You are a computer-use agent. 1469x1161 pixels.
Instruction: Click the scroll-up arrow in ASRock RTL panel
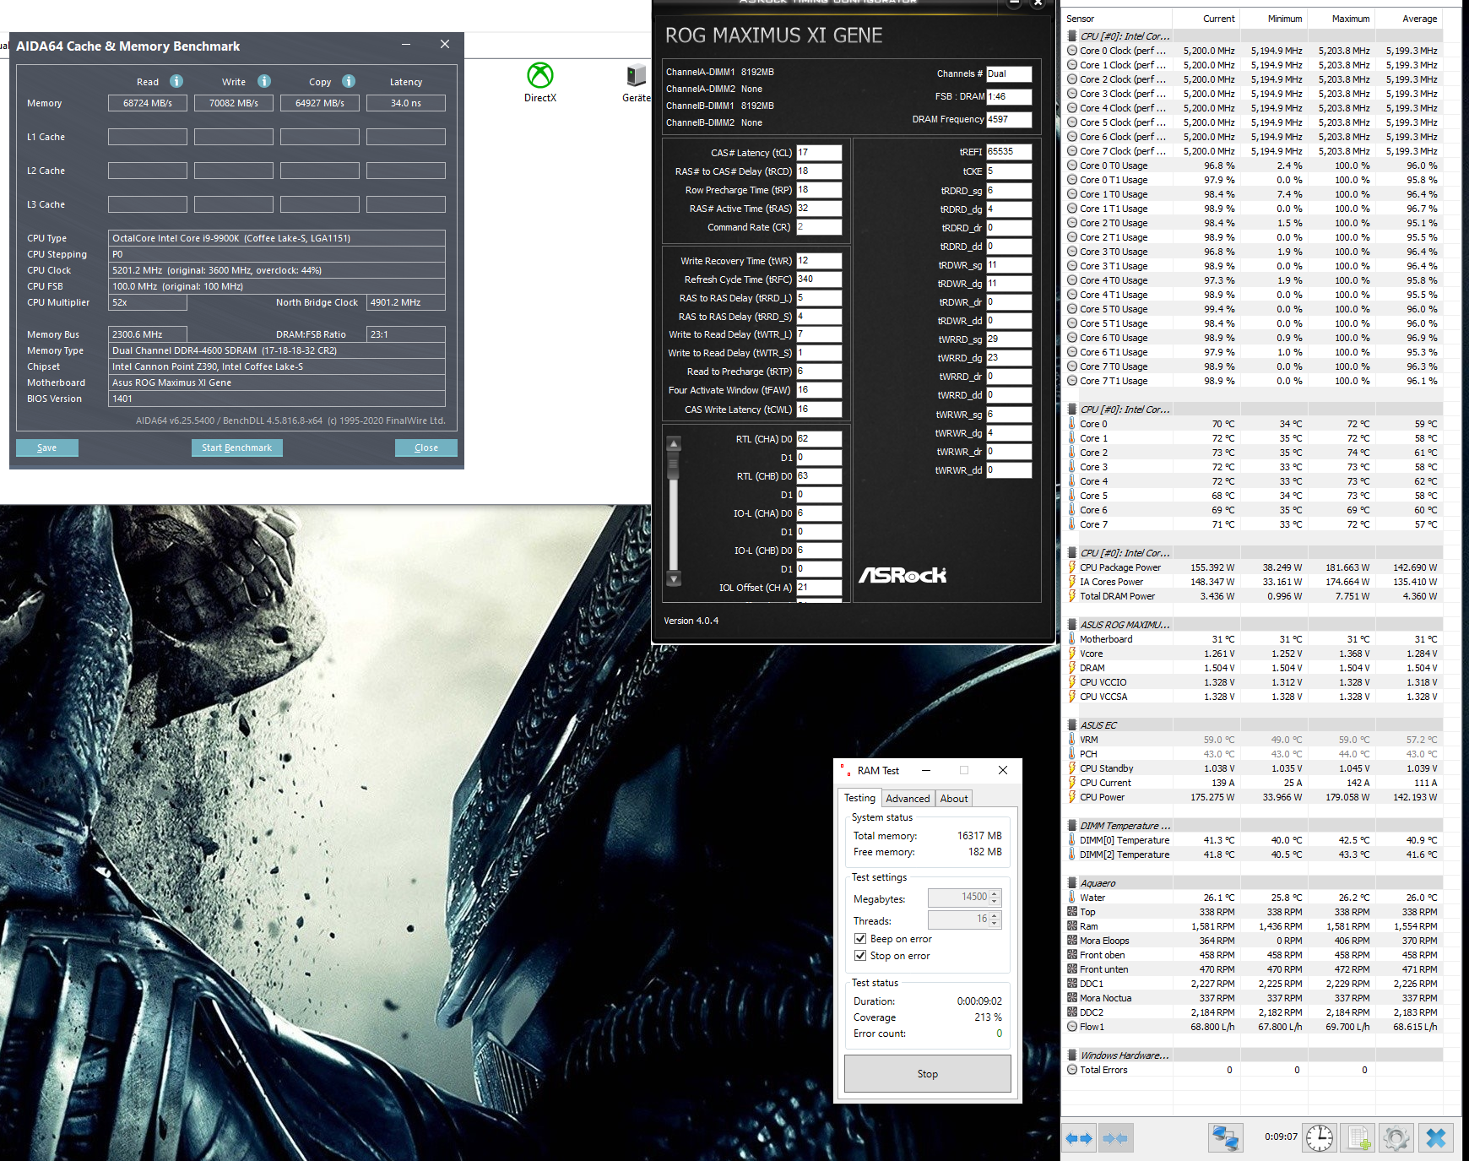pyautogui.click(x=674, y=444)
